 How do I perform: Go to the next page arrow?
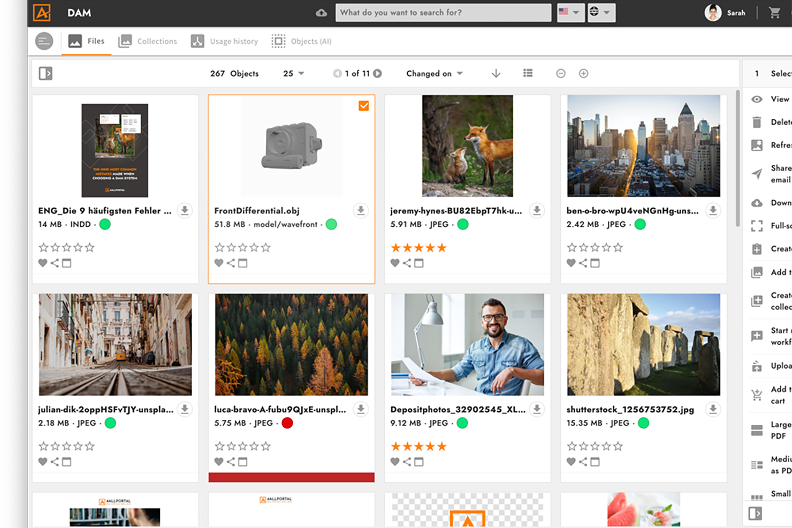pyautogui.click(x=378, y=73)
